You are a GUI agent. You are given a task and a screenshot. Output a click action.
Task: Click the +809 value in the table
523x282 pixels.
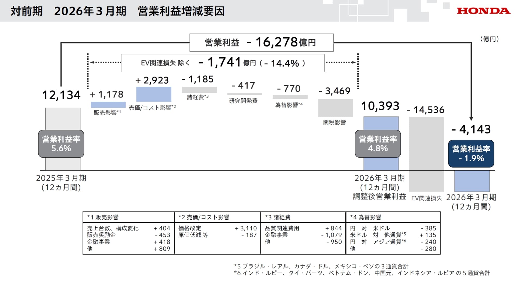pyautogui.click(x=162, y=249)
